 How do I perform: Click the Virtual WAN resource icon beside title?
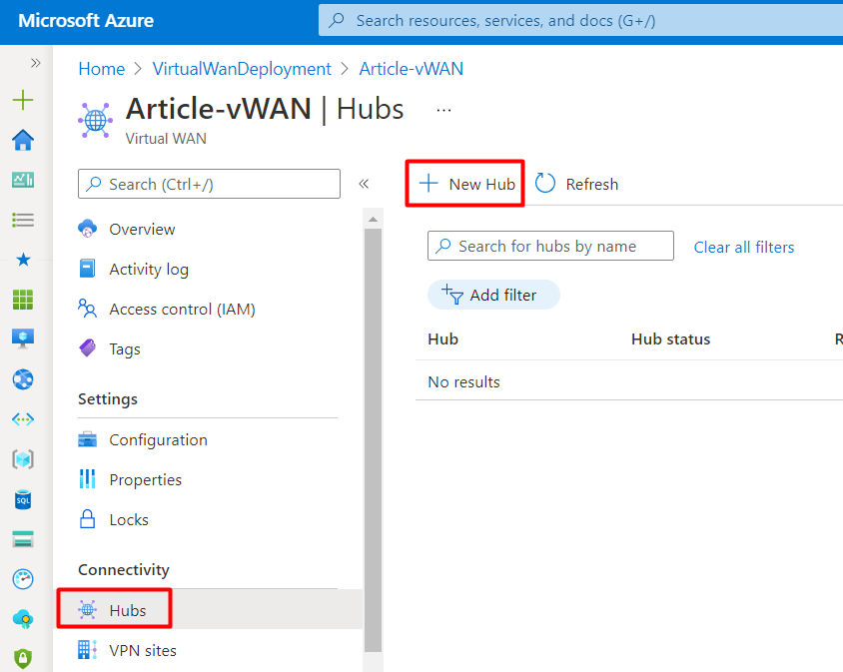coord(95,120)
